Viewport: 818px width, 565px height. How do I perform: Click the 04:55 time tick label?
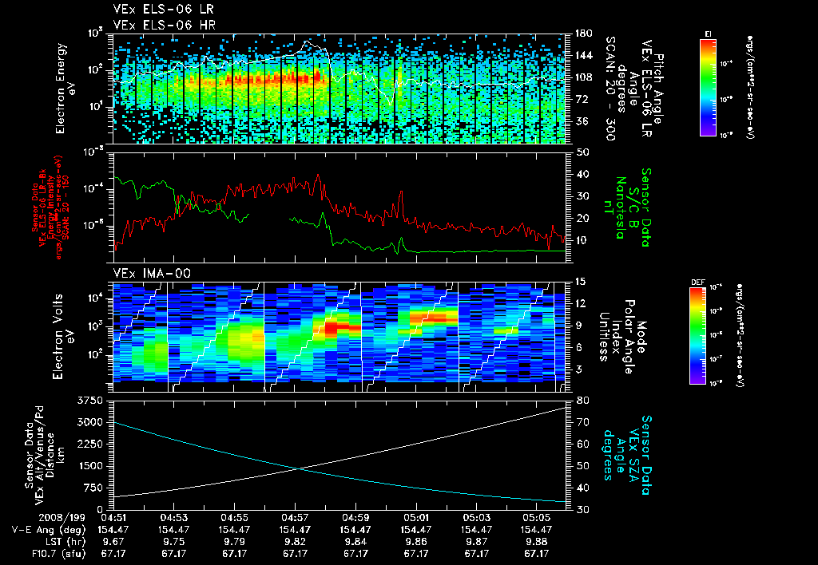pyautogui.click(x=234, y=518)
